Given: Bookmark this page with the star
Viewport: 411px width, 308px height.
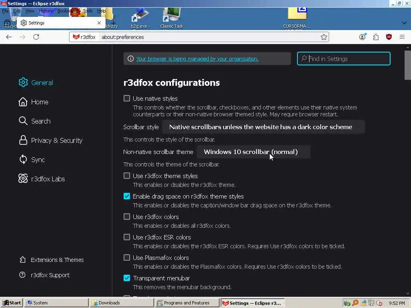Looking at the screenshot, I should [x=324, y=37].
